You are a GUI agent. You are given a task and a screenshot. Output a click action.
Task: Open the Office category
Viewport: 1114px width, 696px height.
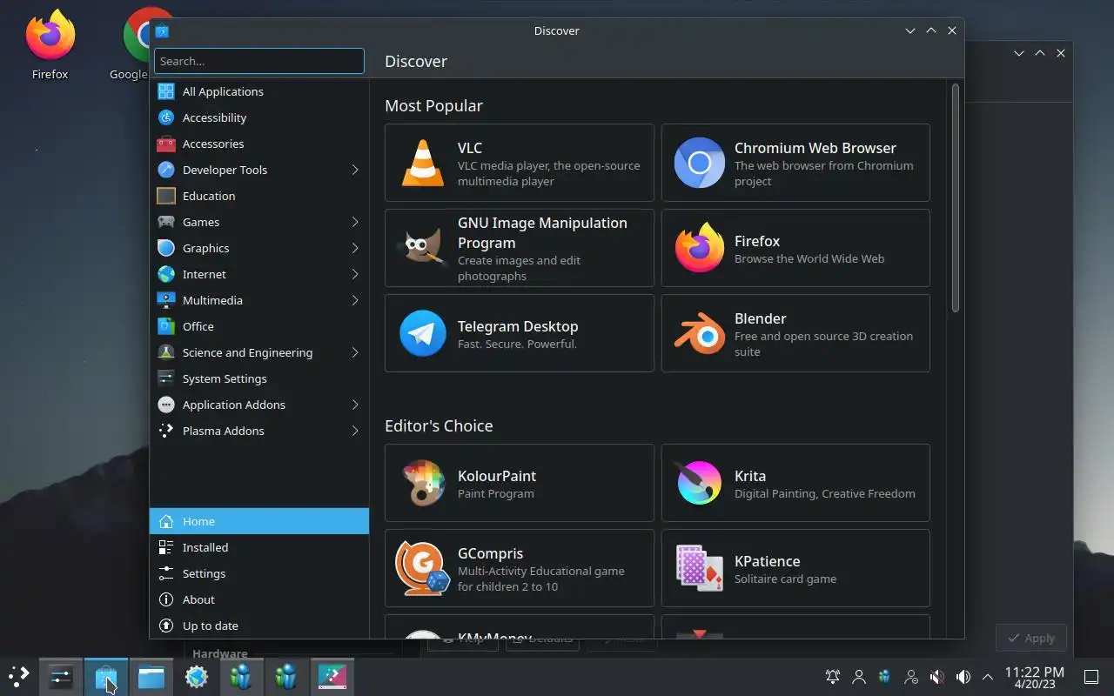click(x=259, y=326)
